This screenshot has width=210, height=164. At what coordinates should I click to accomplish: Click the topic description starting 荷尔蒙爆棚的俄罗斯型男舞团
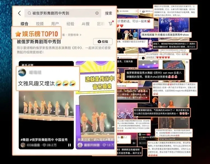64,50
